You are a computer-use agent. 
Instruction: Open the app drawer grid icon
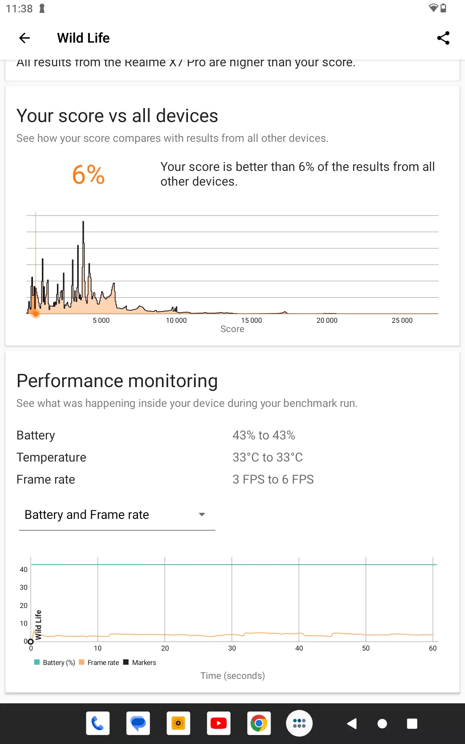(299, 723)
